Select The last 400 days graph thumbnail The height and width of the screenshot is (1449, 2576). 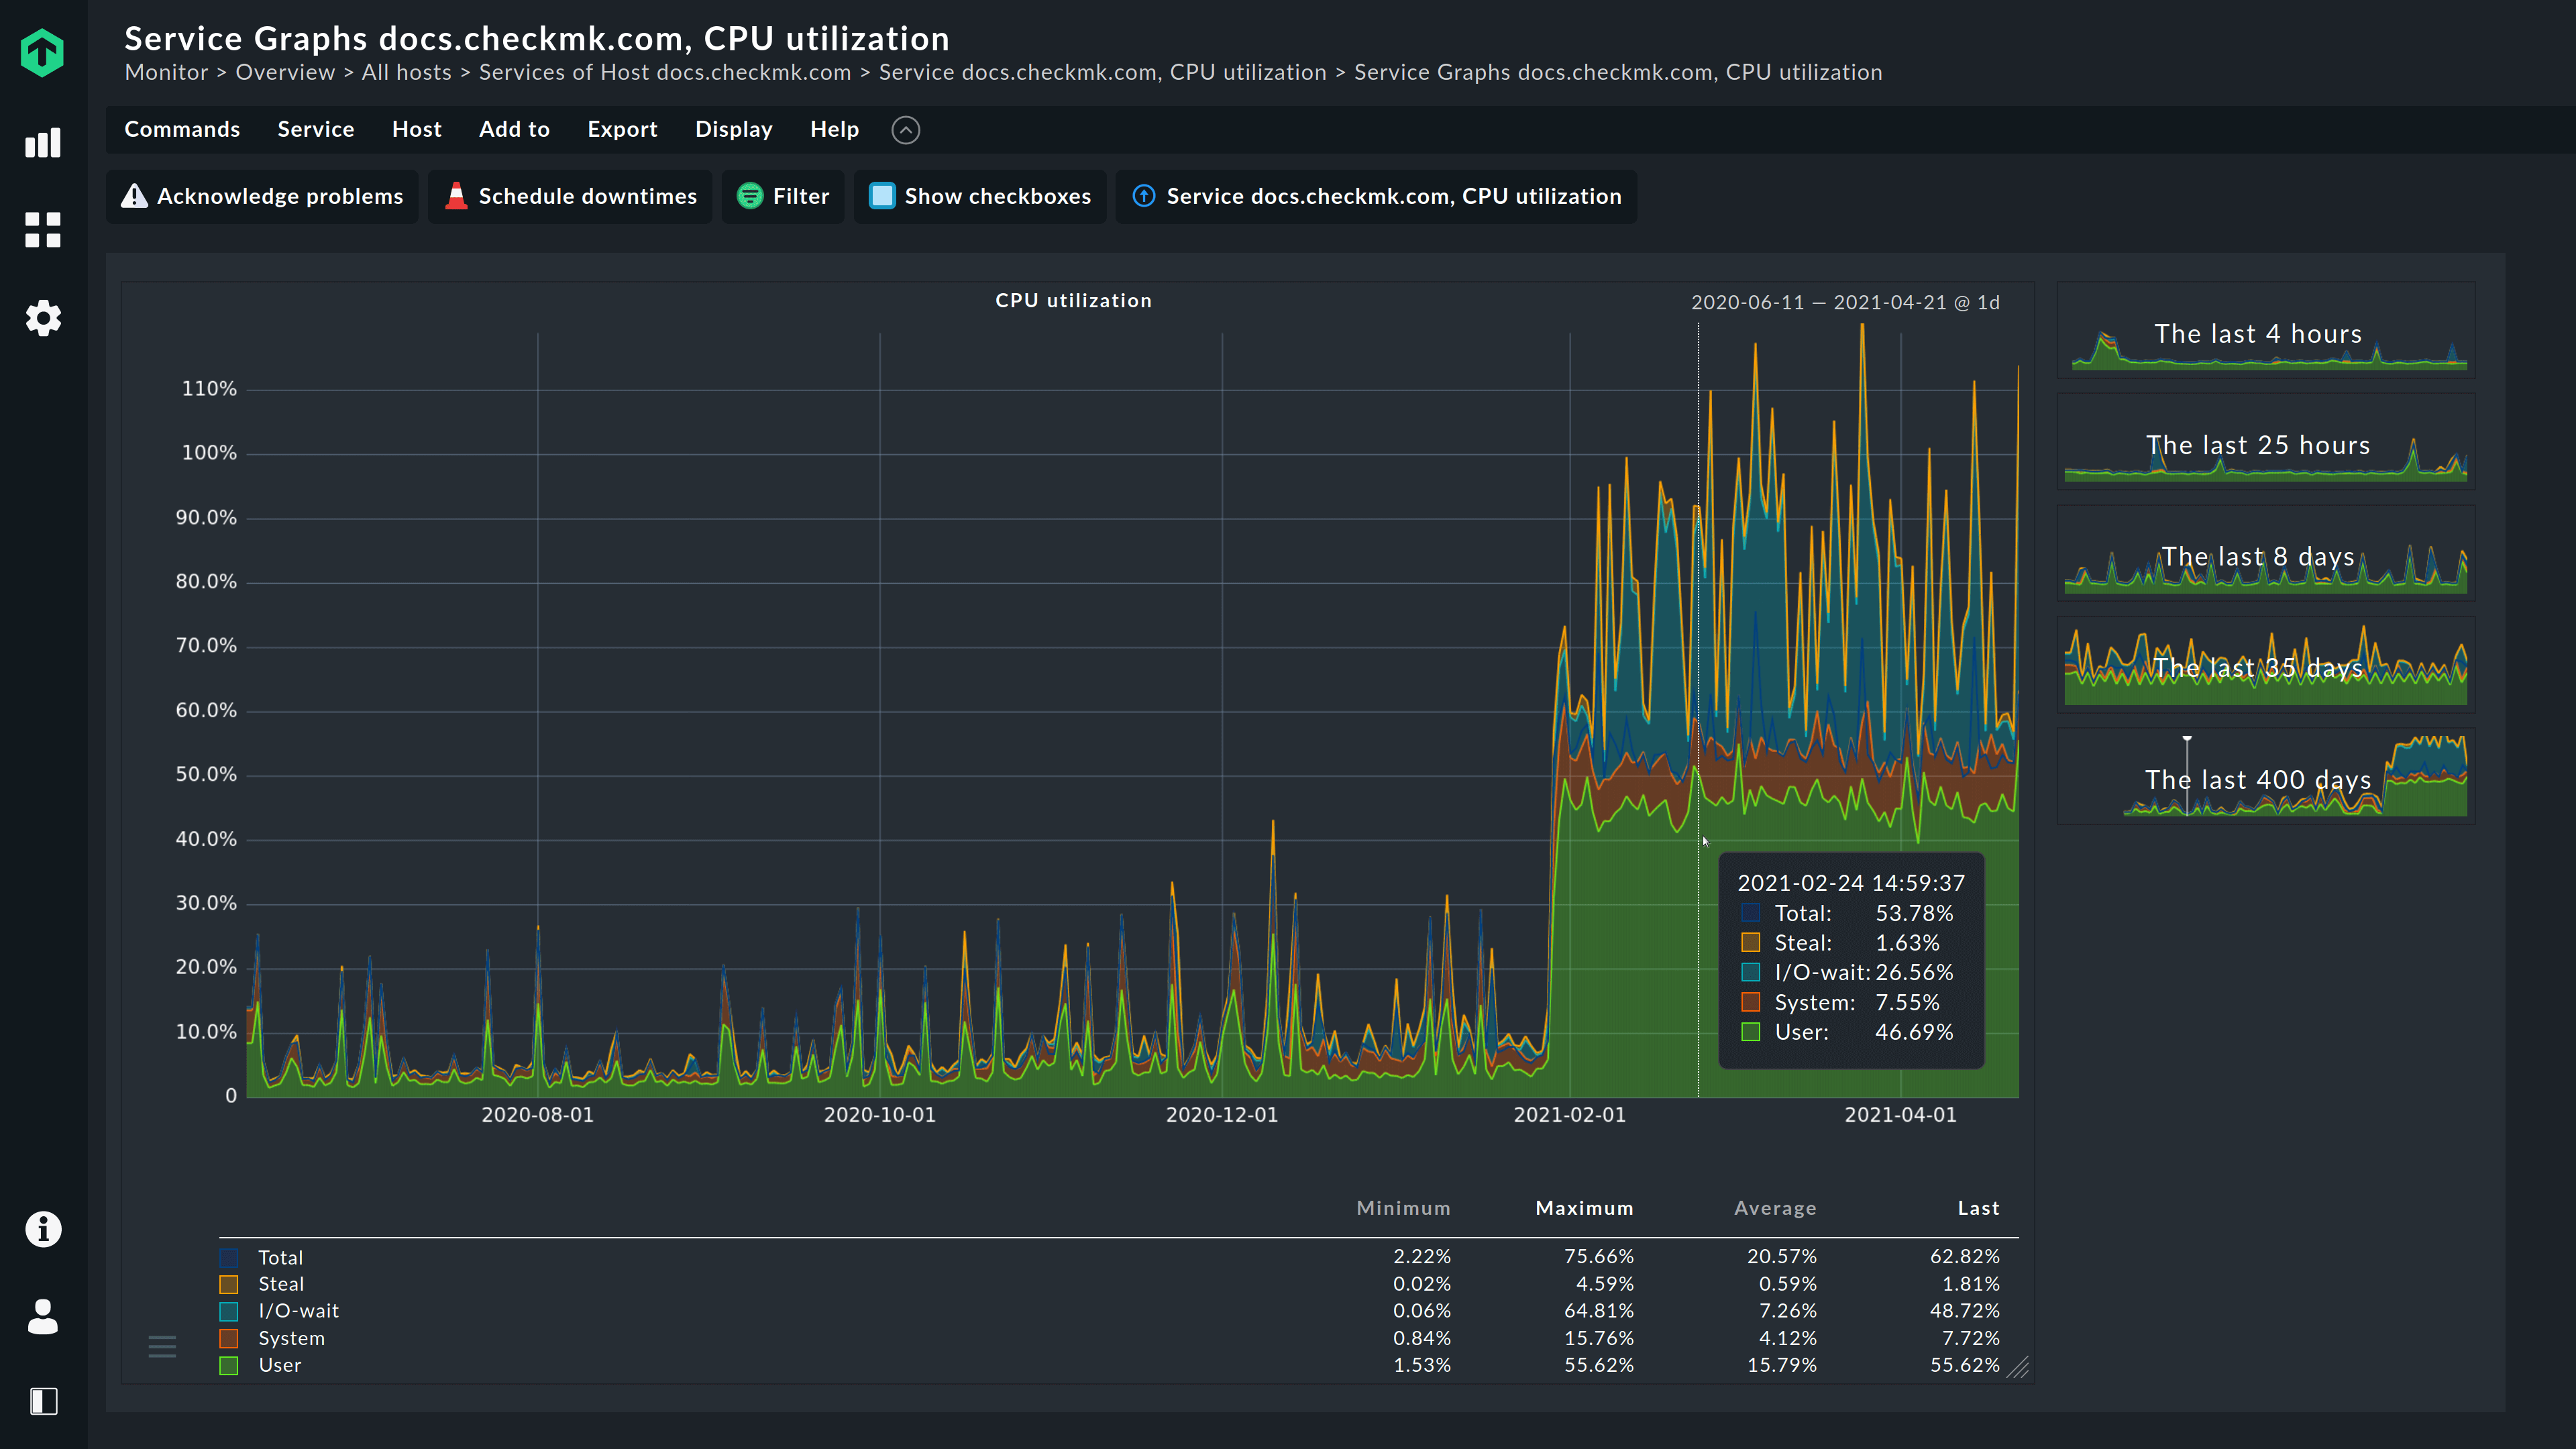2264,779
